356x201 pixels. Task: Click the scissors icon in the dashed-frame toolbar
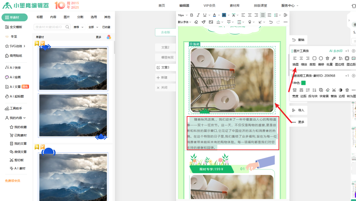334,90
